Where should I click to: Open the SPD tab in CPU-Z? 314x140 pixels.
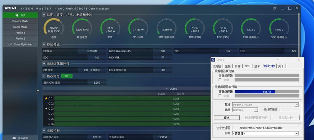247,66
